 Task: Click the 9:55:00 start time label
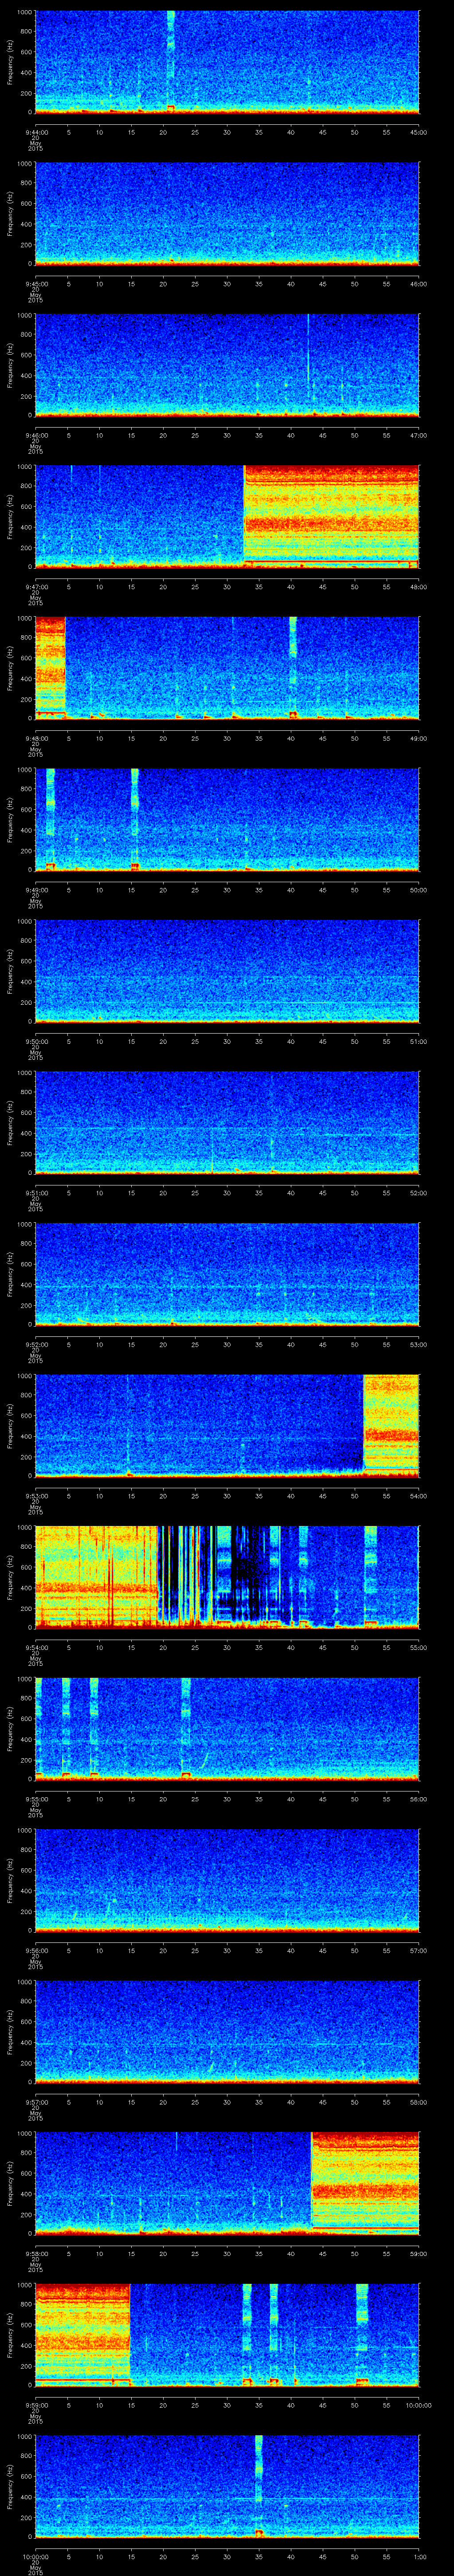(x=36, y=1799)
